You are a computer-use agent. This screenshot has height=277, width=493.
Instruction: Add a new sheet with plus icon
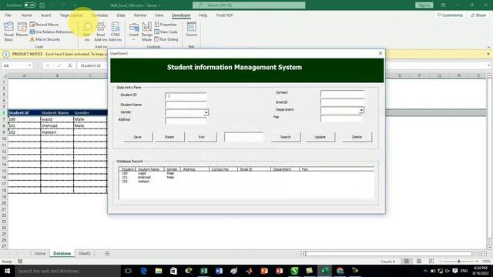[x=107, y=253]
